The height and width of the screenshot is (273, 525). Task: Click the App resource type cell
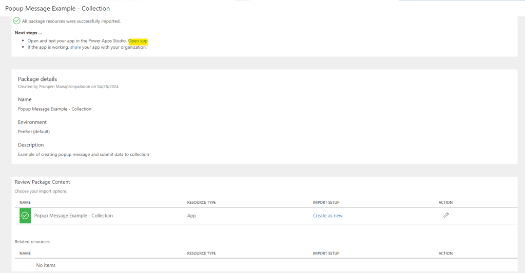pyautogui.click(x=191, y=216)
